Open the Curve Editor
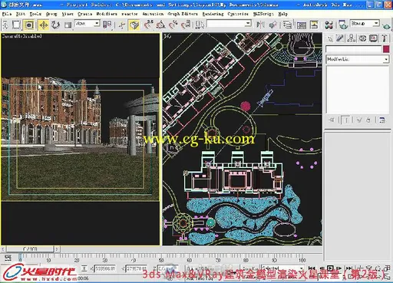Image resolution: width=393 pixels, height=283 pixels. (302, 25)
